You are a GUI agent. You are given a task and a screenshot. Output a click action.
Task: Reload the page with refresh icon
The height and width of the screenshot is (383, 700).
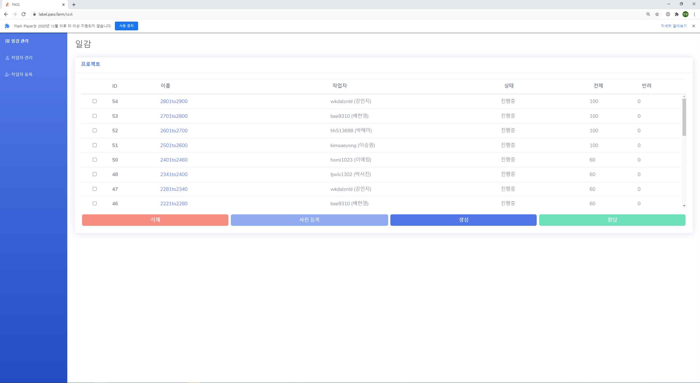pyautogui.click(x=24, y=14)
